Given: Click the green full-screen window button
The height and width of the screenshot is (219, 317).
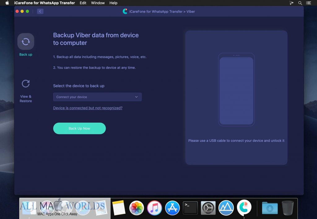Looking at the screenshot, I should click(x=27, y=11).
